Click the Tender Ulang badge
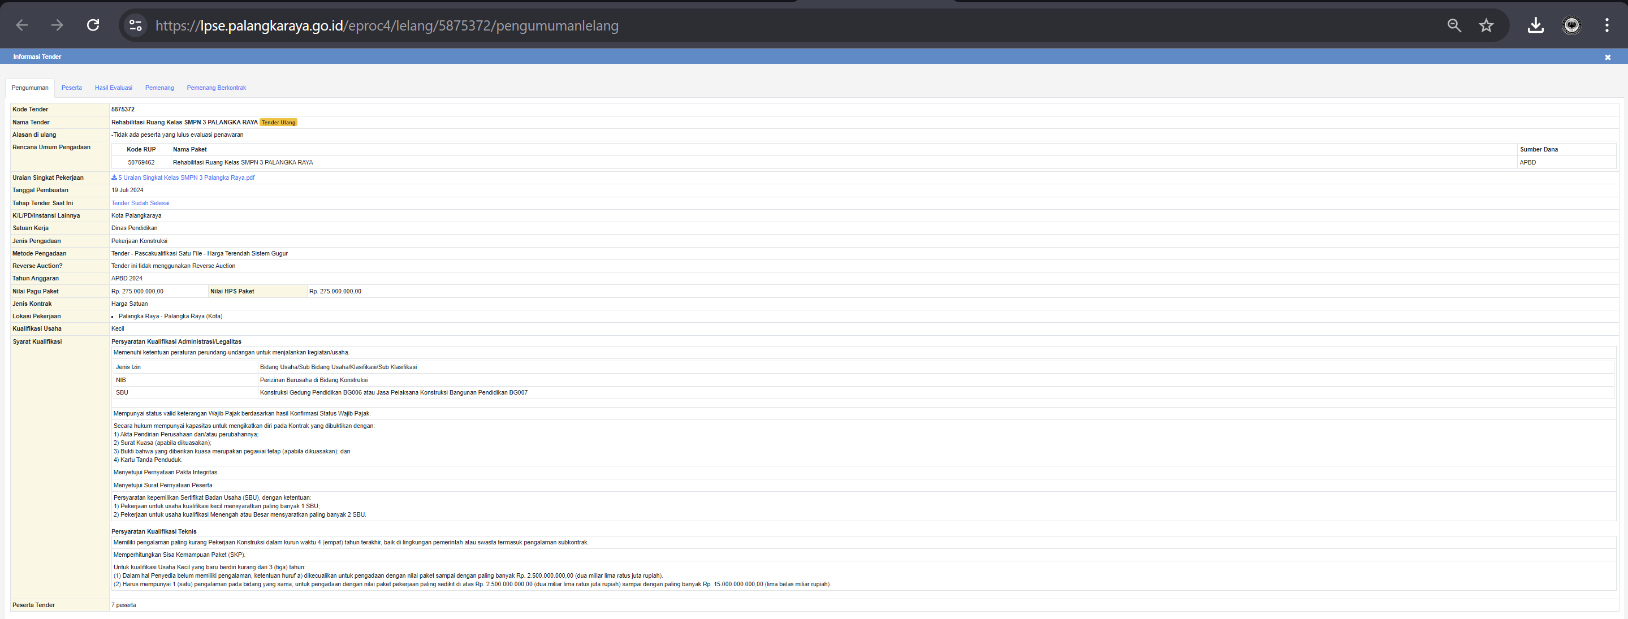This screenshot has width=1628, height=619. click(x=278, y=123)
